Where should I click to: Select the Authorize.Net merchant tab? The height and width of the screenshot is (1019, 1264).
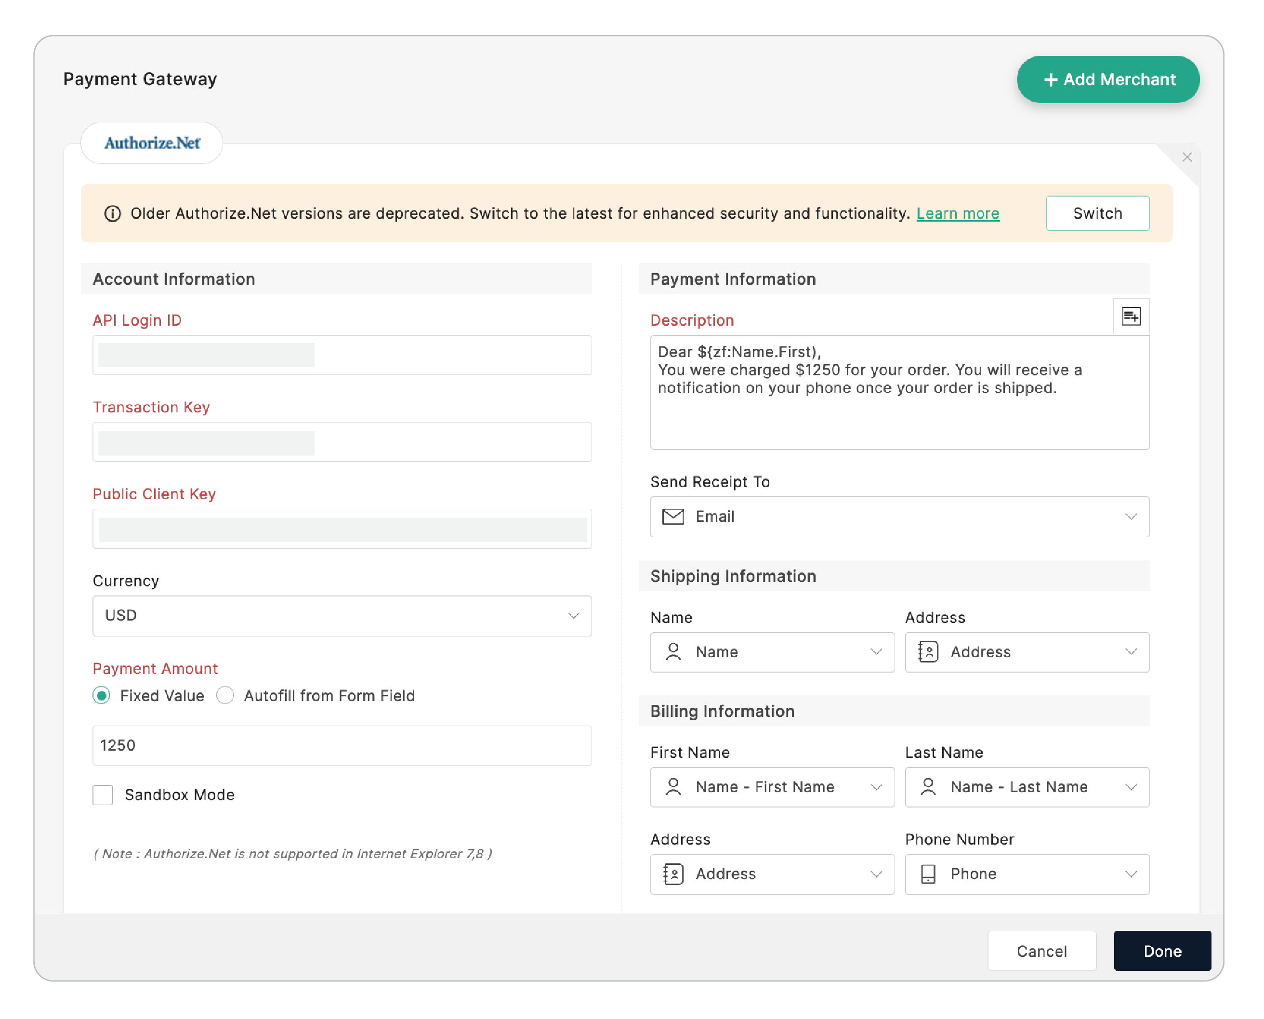[x=152, y=143]
